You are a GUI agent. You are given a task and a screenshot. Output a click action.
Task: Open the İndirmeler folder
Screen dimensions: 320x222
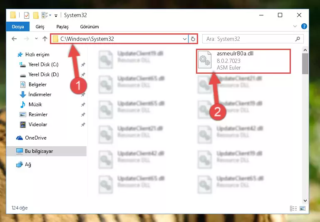point(40,95)
